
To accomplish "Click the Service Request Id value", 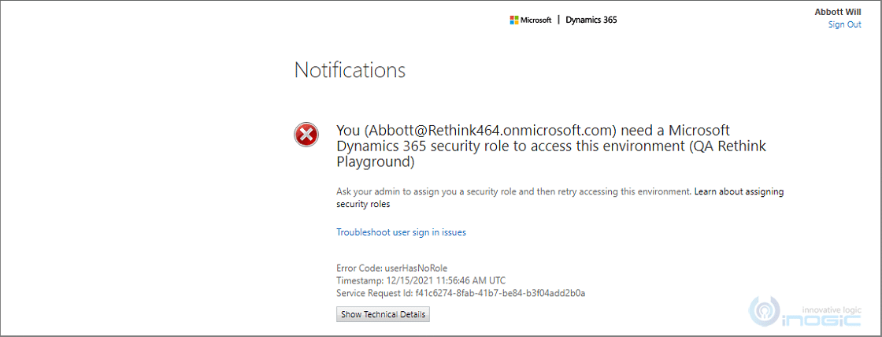I will (x=500, y=293).
